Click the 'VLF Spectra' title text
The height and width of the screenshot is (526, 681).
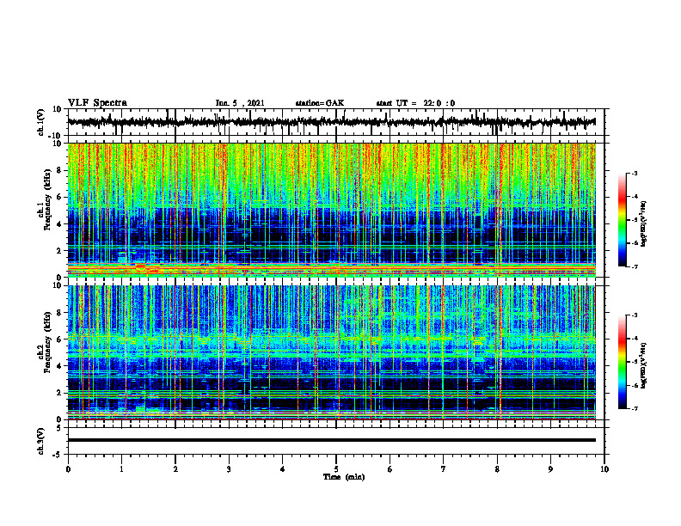(x=97, y=103)
